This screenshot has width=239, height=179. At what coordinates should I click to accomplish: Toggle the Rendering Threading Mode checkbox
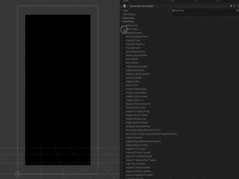(x=124, y=126)
